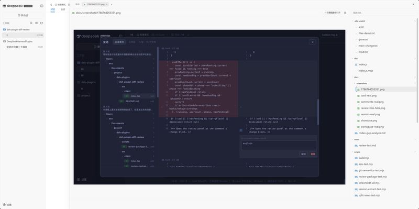The height and width of the screenshot is (209, 419).
Task: Open index.js.map in file tree
Action: [366, 71]
